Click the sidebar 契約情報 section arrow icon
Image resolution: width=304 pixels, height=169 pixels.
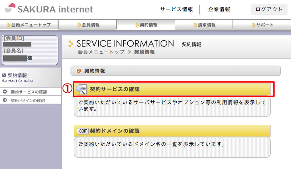(4, 75)
